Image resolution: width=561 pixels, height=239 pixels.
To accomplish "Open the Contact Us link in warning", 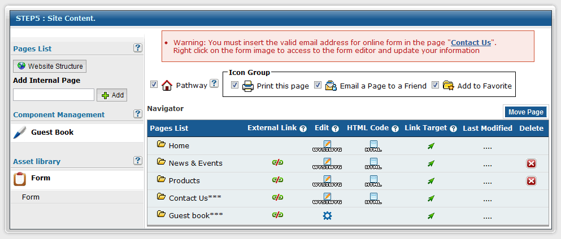I will (471, 42).
